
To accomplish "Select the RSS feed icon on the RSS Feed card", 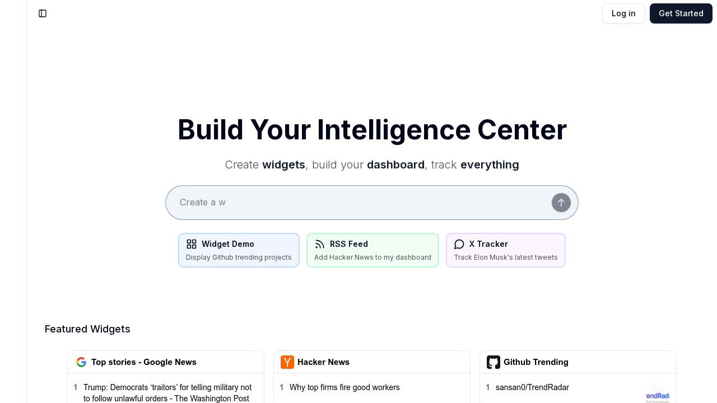I will pos(319,244).
